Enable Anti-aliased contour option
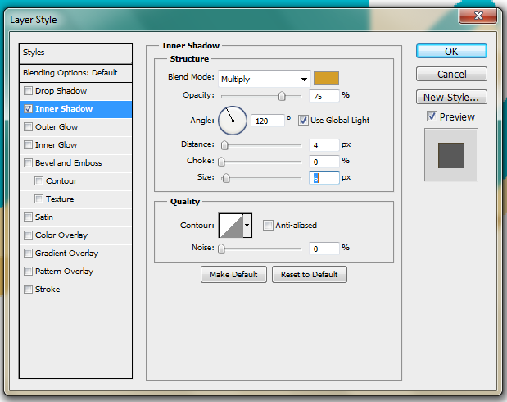The width and height of the screenshot is (507, 402). tap(268, 226)
